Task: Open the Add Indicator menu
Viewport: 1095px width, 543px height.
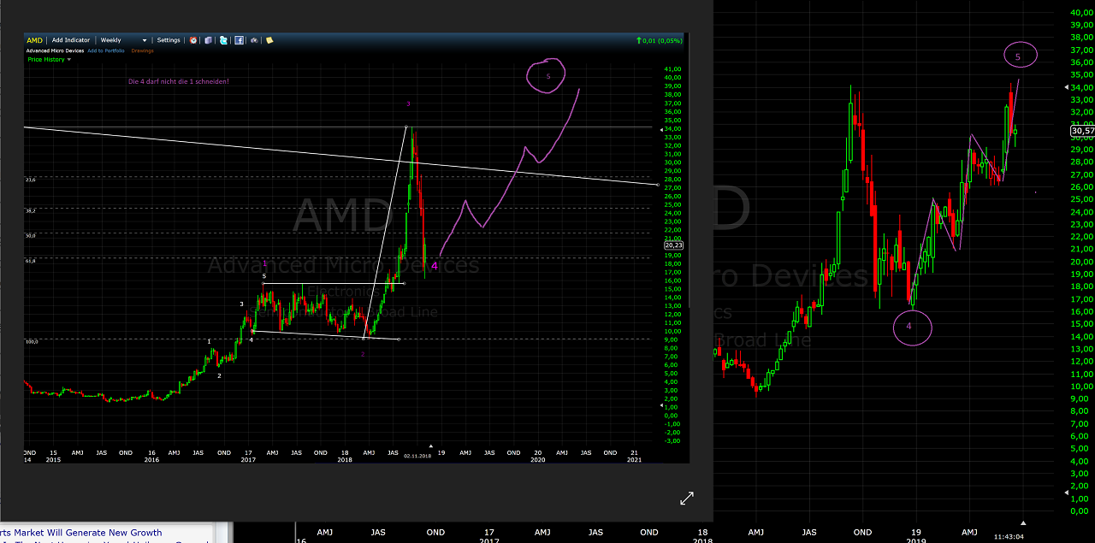Action: 71,40
